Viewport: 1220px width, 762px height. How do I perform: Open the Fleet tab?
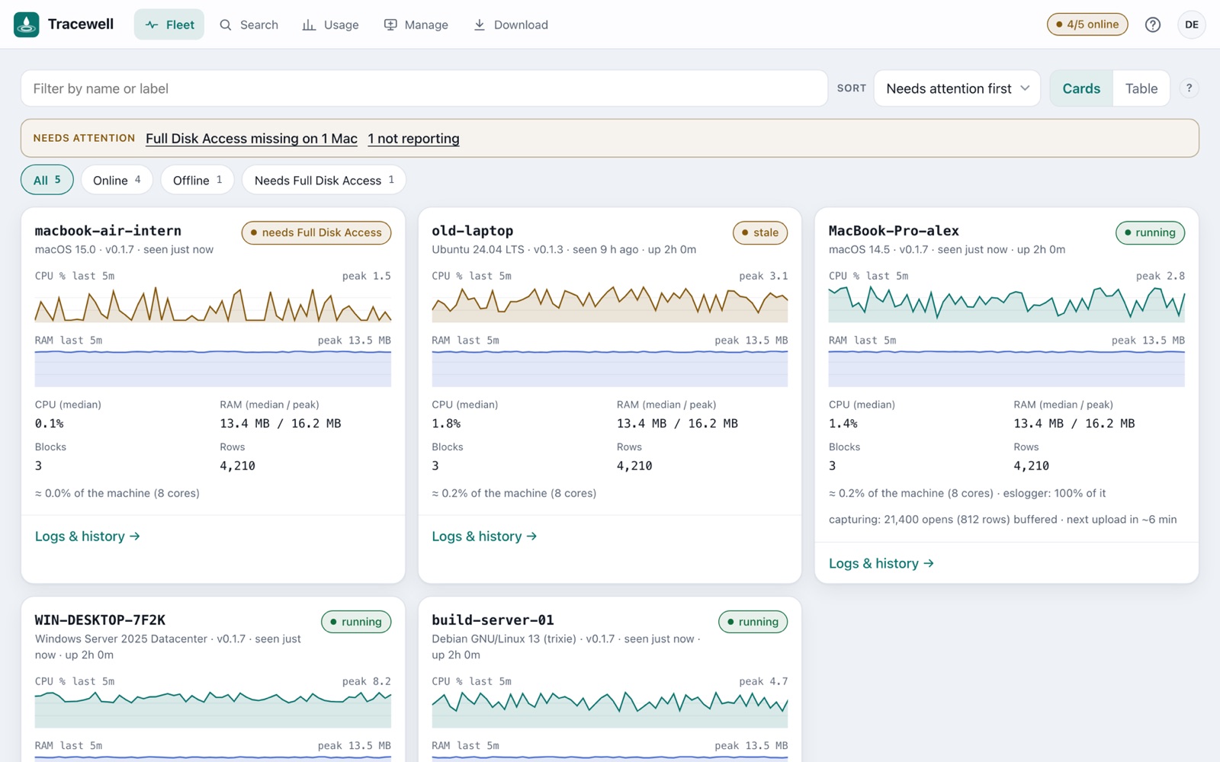click(169, 24)
